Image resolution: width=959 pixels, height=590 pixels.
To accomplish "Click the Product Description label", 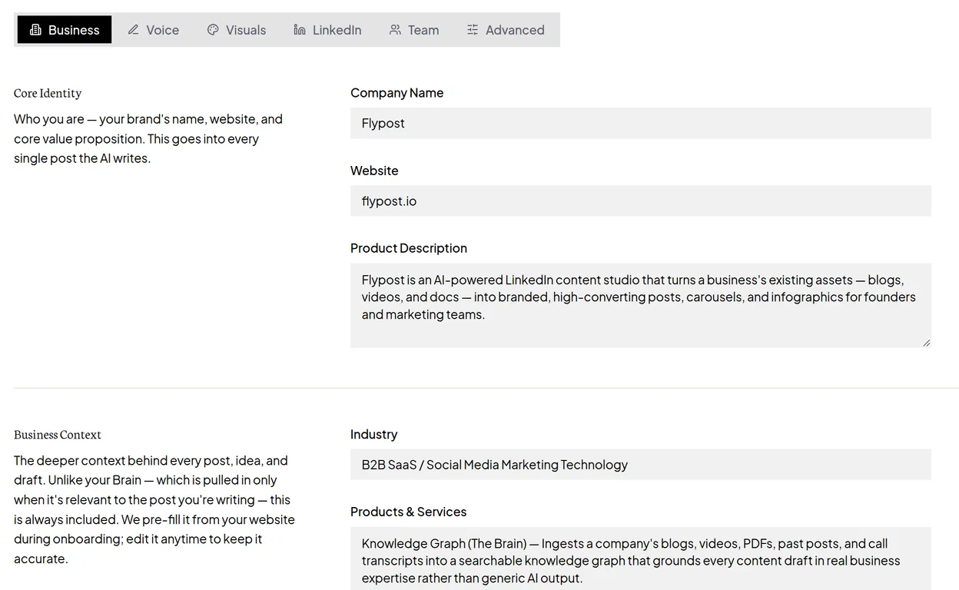I will (x=409, y=248).
